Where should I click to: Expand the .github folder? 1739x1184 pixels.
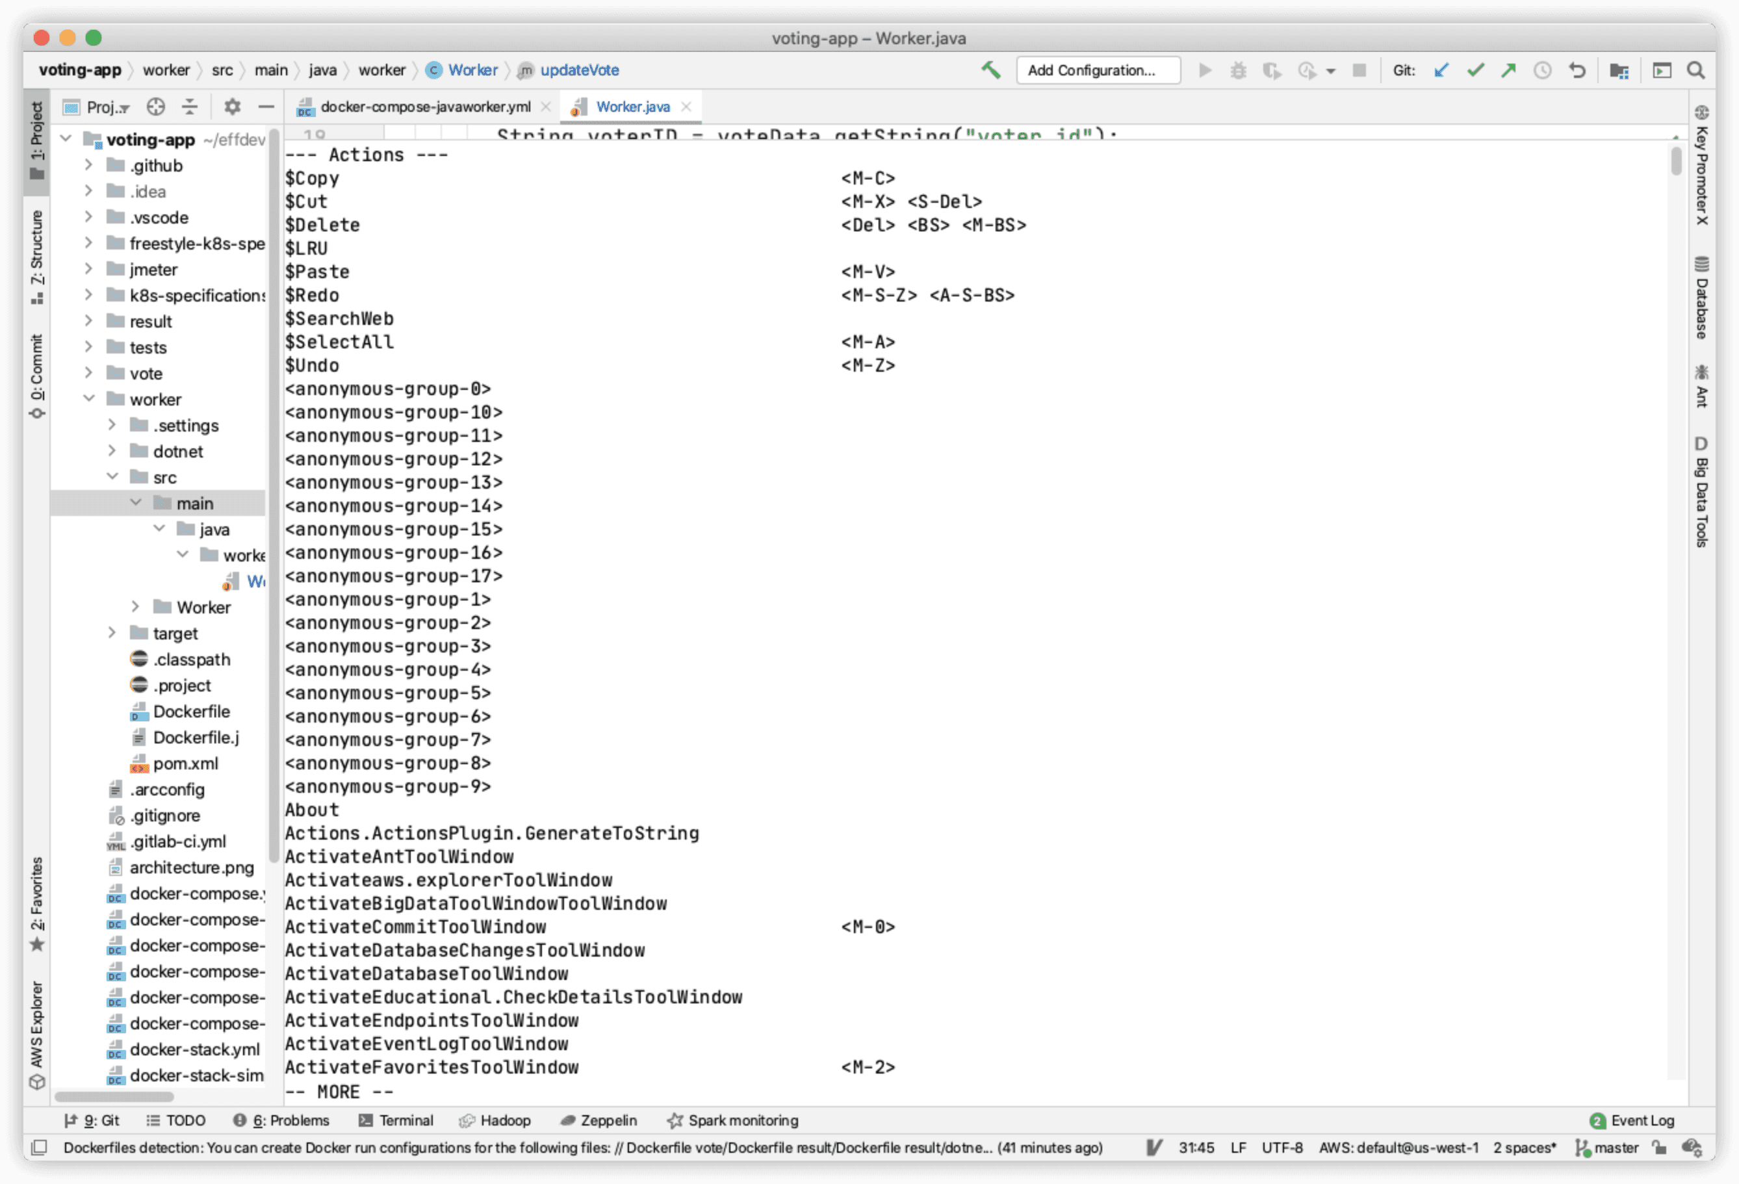[88, 166]
